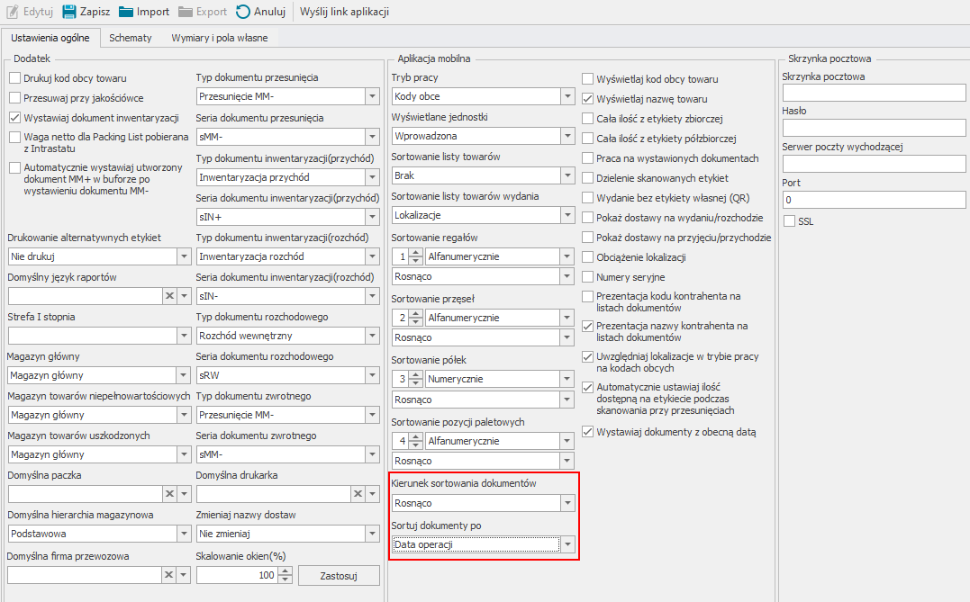Clear Domyślna drukarka using X icon
970x602 pixels.
358,493
